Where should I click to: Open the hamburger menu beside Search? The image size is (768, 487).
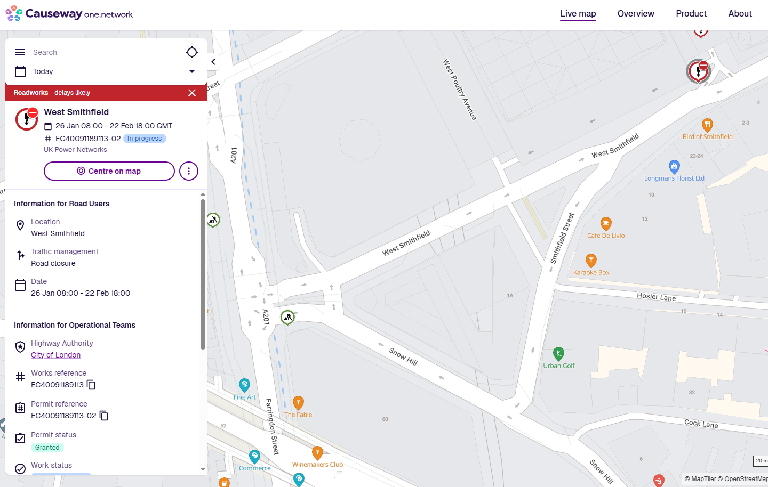pyautogui.click(x=20, y=52)
